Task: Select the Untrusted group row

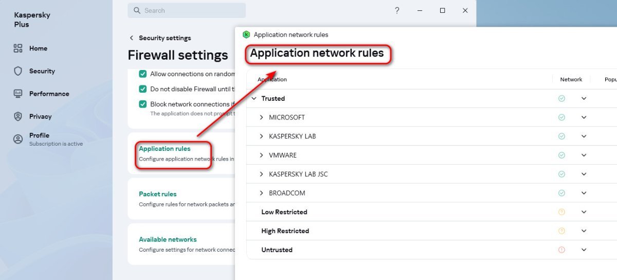Action: pos(432,250)
